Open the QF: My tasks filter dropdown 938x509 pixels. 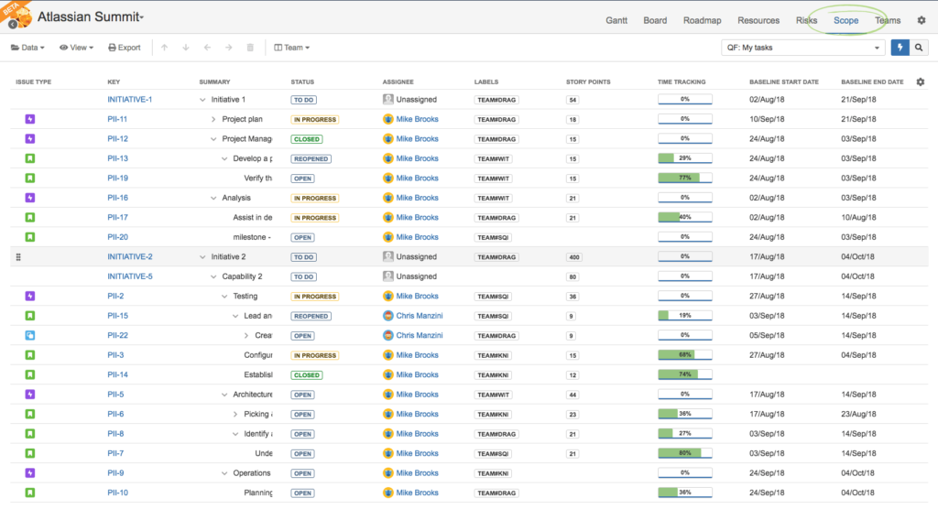[x=802, y=48]
